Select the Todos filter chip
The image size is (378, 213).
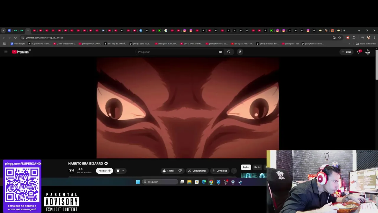point(246,167)
